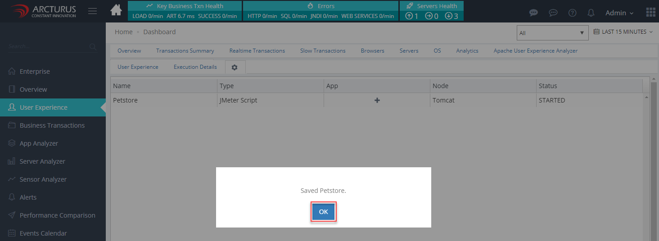Open the apps grid icon
The height and width of the screenshot is (241, 659).
click(650, 12)
